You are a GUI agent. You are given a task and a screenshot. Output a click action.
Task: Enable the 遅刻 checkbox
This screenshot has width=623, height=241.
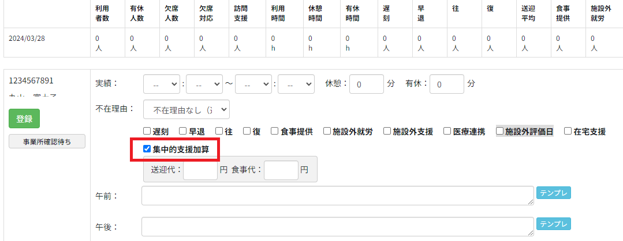pyautogui.click(x=147, y=131)
